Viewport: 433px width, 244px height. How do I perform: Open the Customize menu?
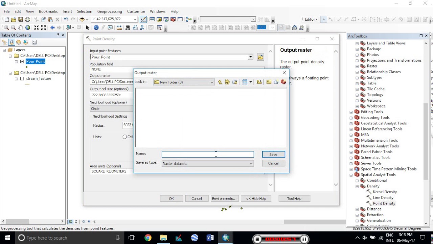(136, 11)
